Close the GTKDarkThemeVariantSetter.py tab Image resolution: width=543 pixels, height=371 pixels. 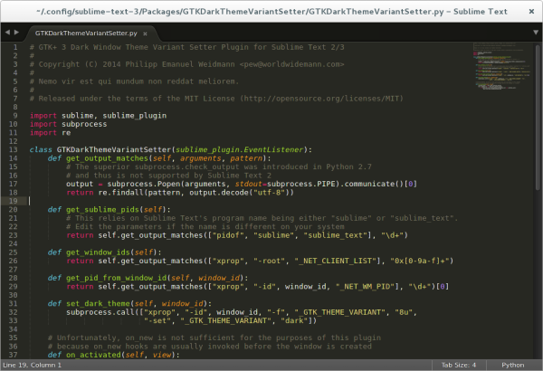(x=145, y=33)
